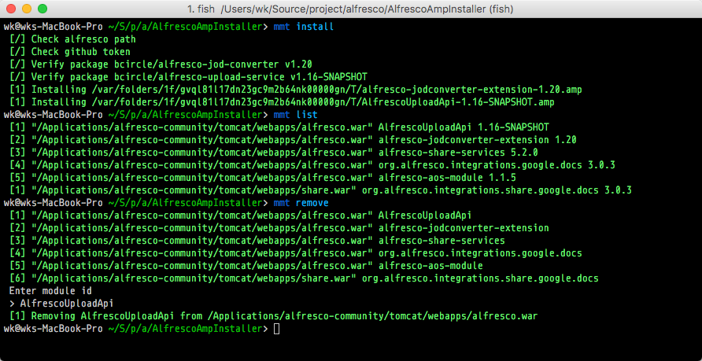Click the cursor block at the last prompt

tap(276, 329)
